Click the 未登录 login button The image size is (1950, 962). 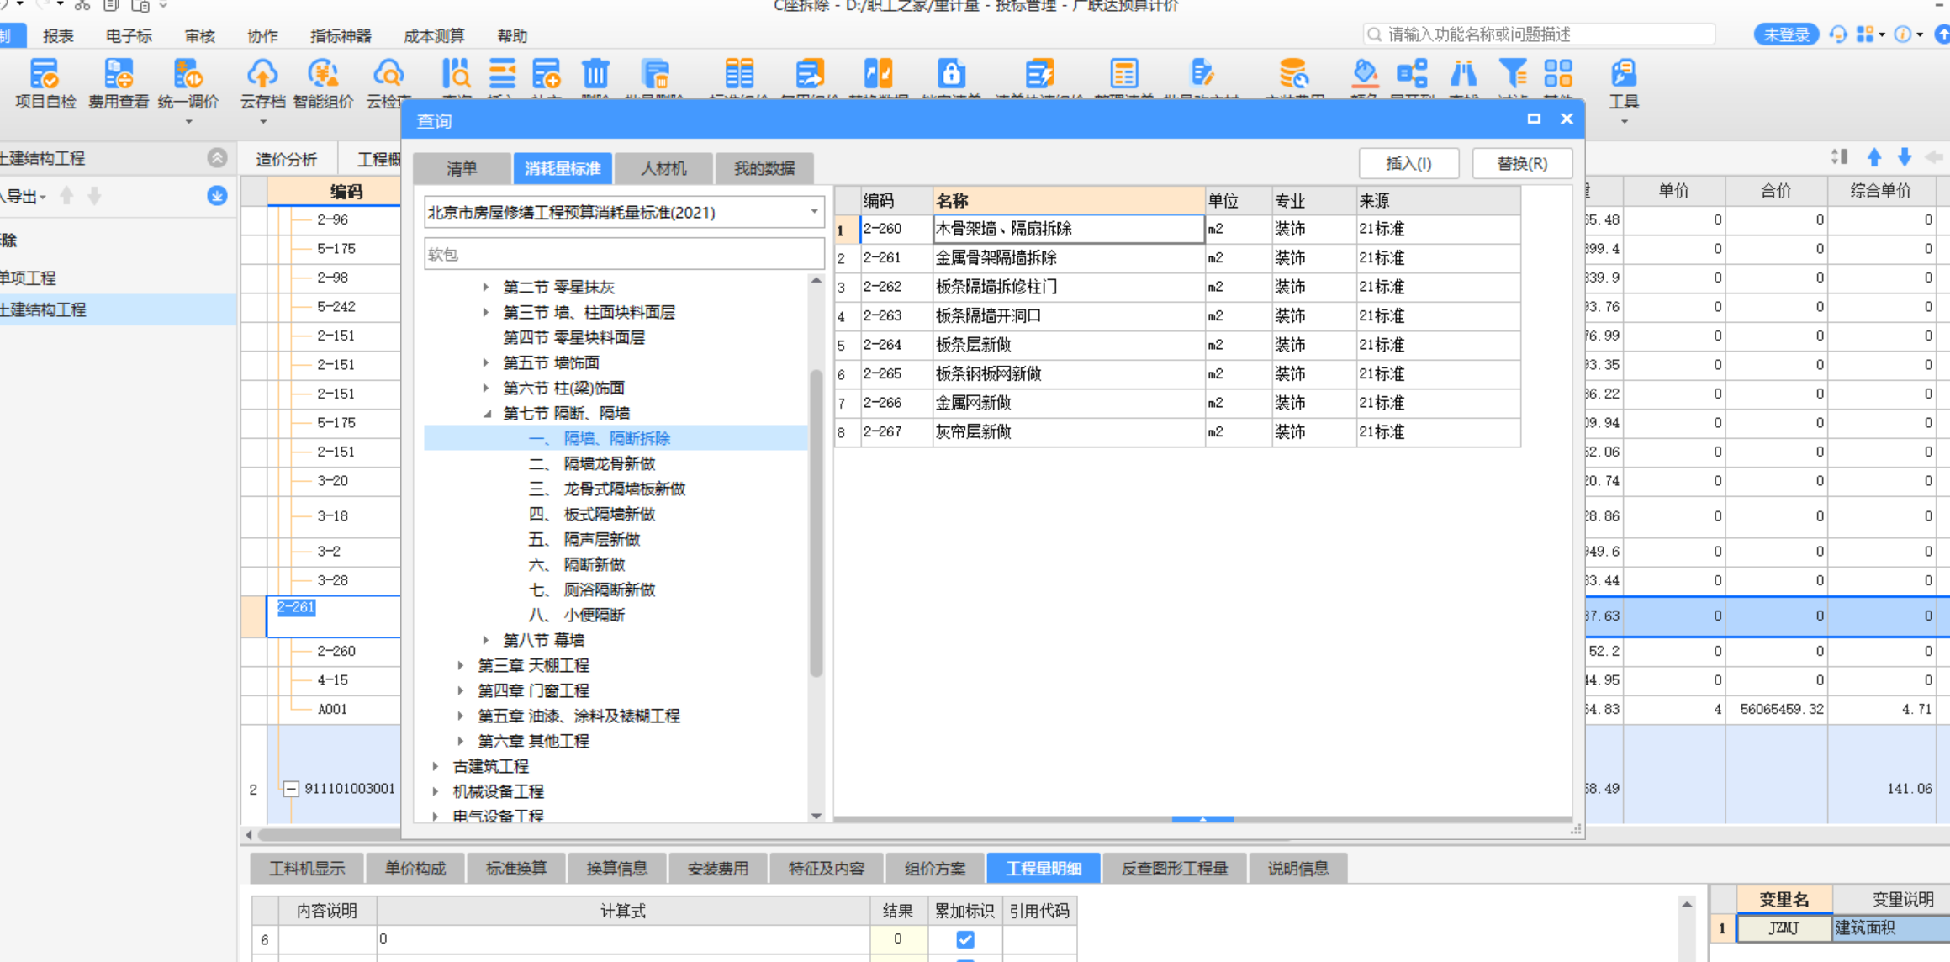click(1786, 34)
